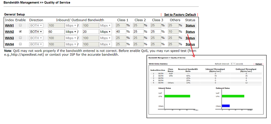Click WAN3 Class 2 percent field
The width and height of the screenshot is (271, 124).
tap(139, 38)
